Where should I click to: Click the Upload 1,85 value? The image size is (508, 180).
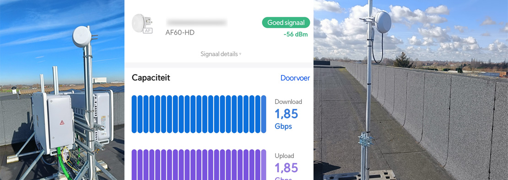[286, 168]
